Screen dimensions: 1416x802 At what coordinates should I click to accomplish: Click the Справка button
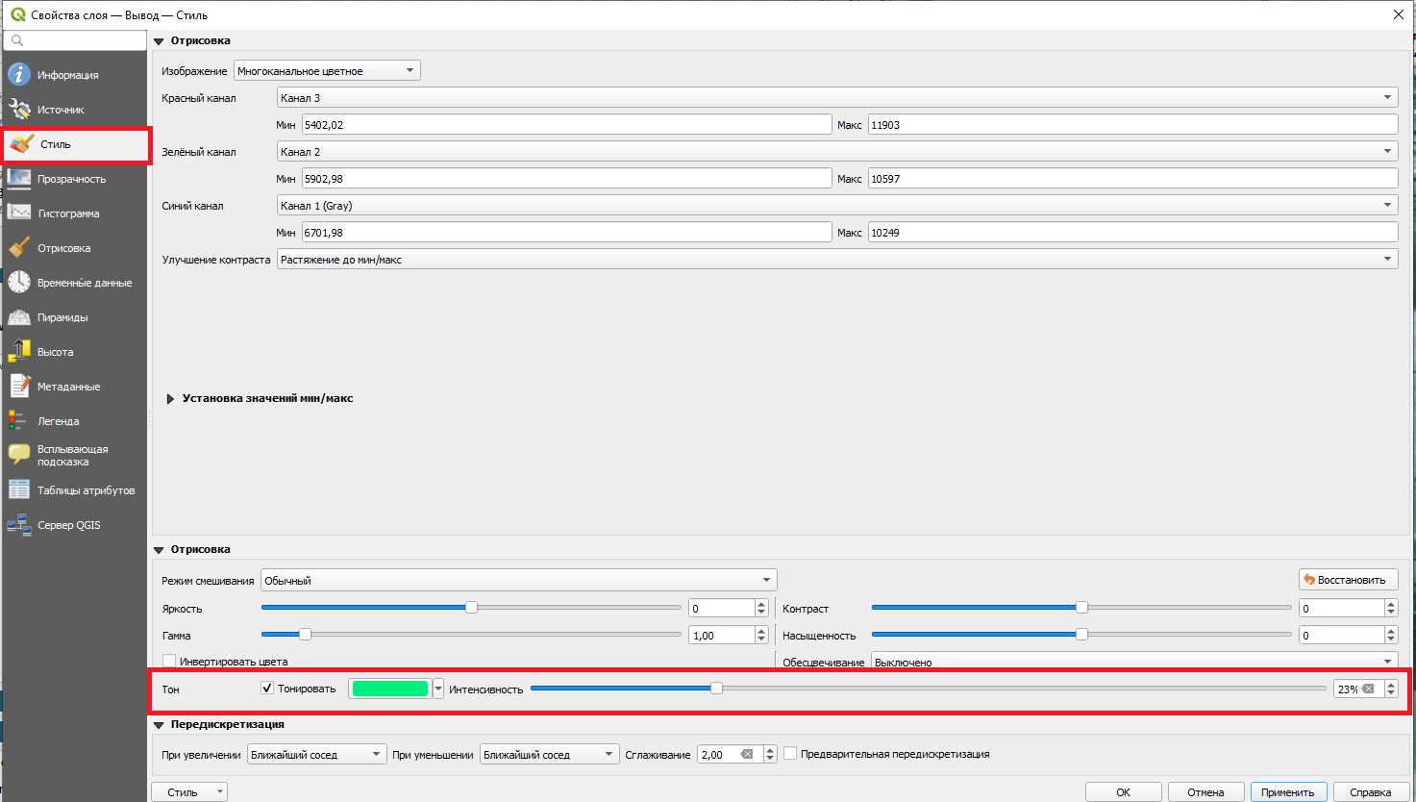pos(1371,791)
